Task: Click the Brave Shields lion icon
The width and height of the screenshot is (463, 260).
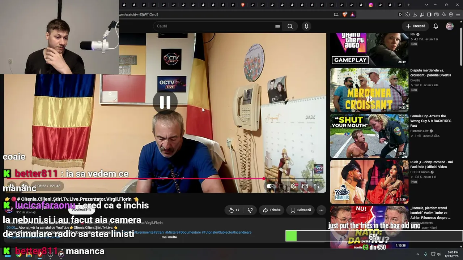Action: 344,14
